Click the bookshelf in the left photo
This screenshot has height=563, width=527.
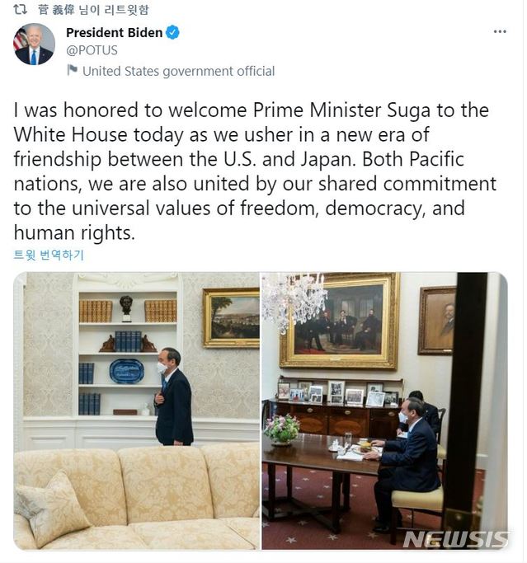click(x=126, y=346)
